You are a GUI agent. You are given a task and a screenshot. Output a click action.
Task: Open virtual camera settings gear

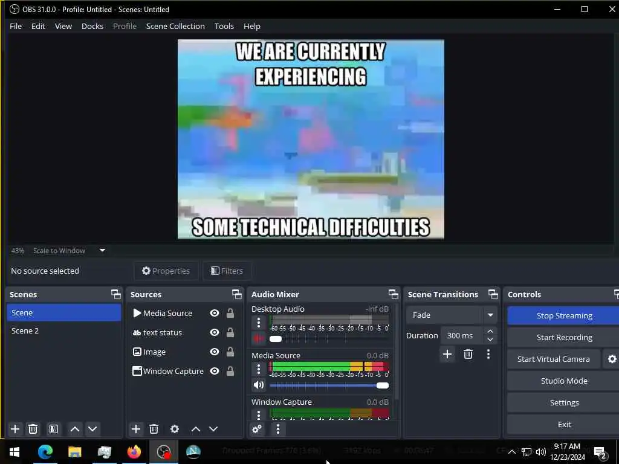coord(612,359)
